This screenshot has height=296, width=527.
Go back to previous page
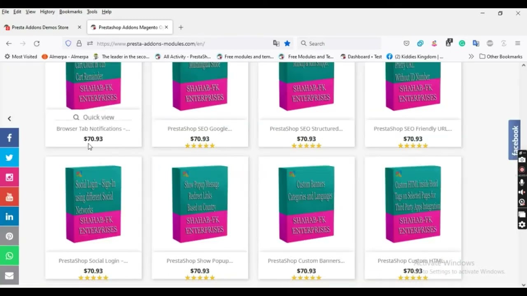(x=9, y=43)
